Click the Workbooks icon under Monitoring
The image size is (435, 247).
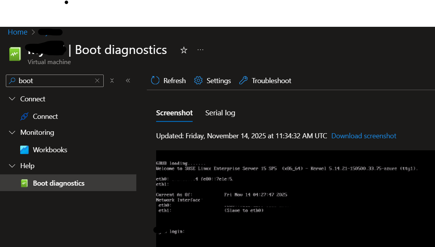point(24,150)
